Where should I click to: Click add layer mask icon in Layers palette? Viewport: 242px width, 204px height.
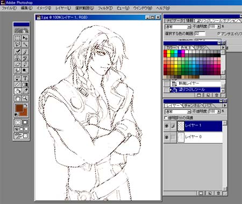tap(201, 193)
